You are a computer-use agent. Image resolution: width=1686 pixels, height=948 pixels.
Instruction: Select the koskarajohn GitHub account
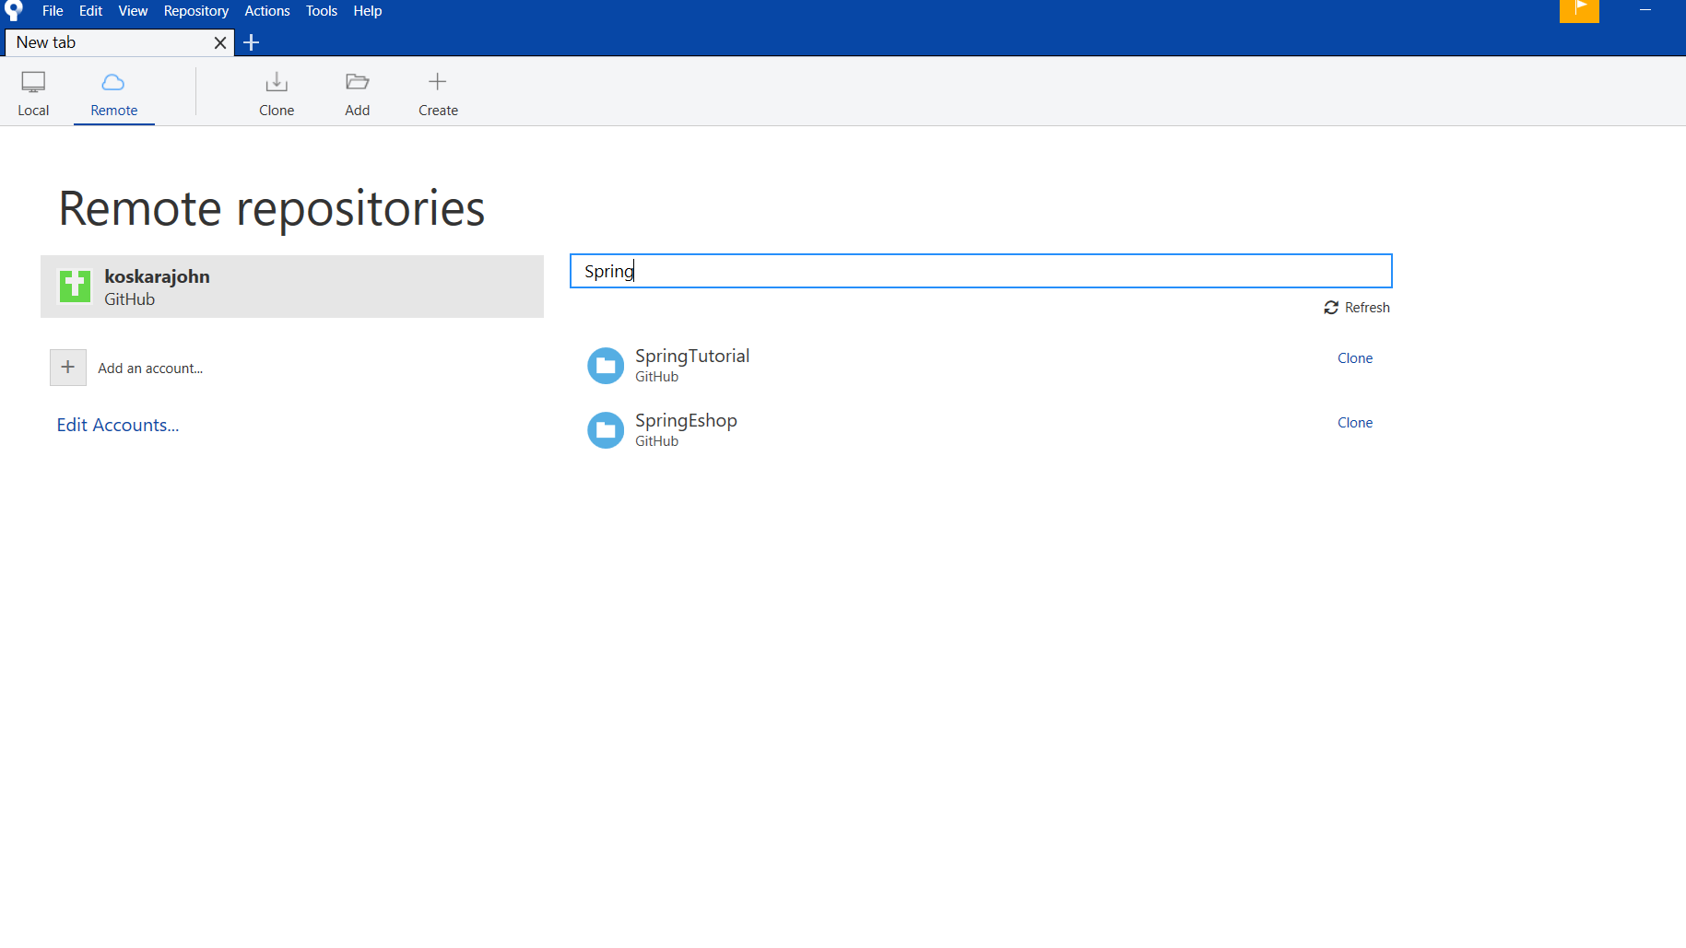pos(292,287)
